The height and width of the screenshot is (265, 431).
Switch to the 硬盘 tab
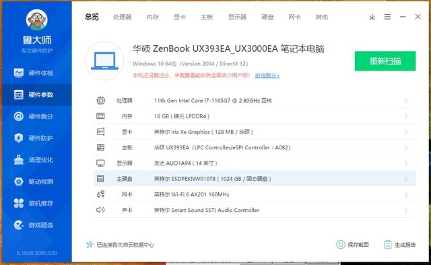coord(267,17)
